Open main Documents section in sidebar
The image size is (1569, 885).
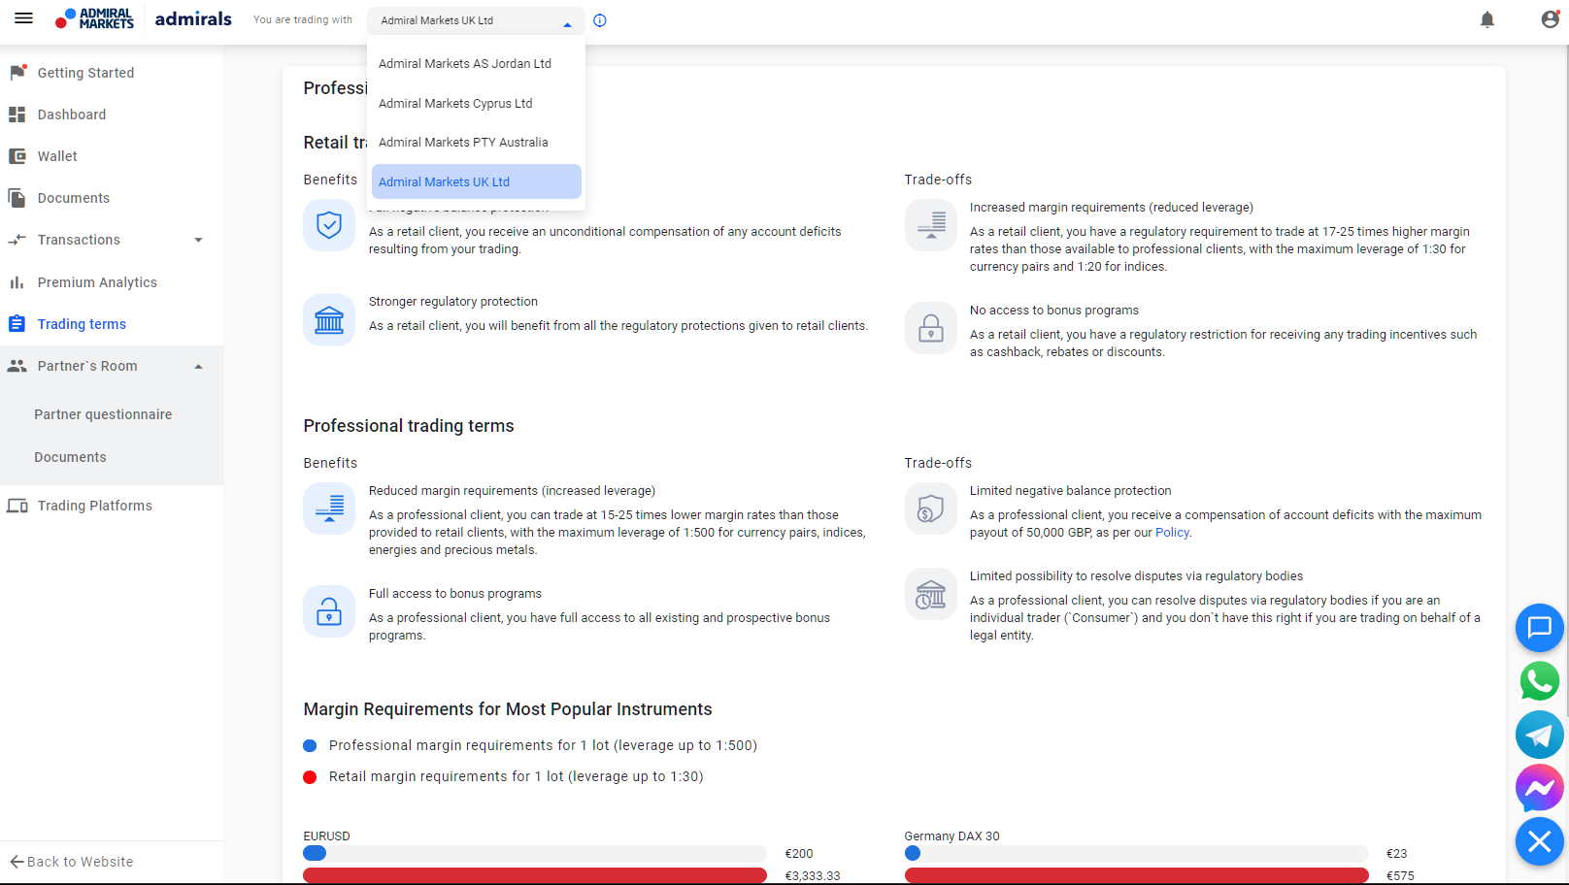click(x=74, y=198)
